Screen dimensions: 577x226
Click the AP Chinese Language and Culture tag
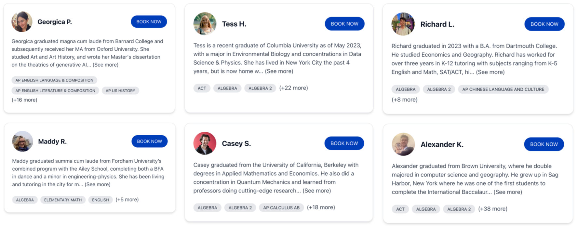(503, 89)
